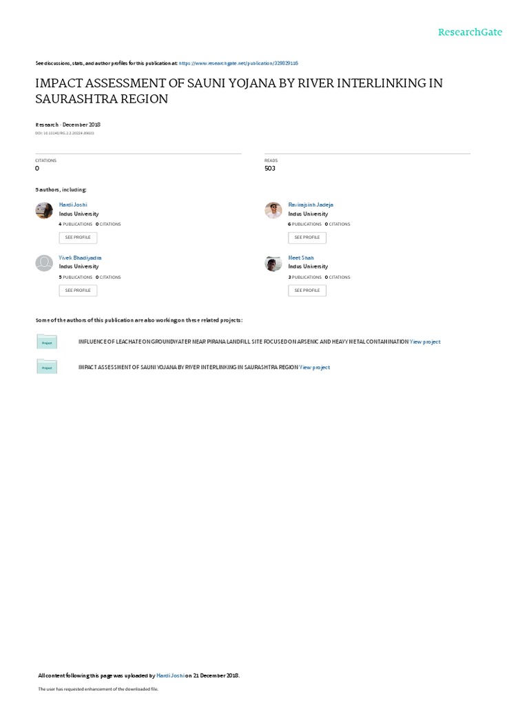This screenshot has width=529, height=705.
Task: Open Ravirajsinh Jadeja's author name link
Action: point(311,204)
